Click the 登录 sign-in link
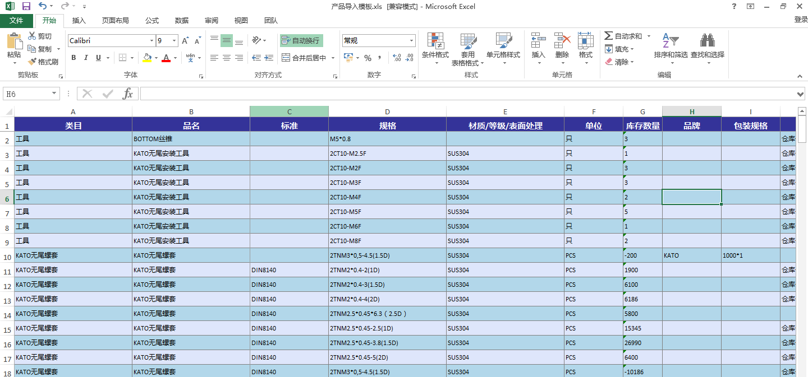The height and width of the screenshot is (377, 808). click(797, 20)
